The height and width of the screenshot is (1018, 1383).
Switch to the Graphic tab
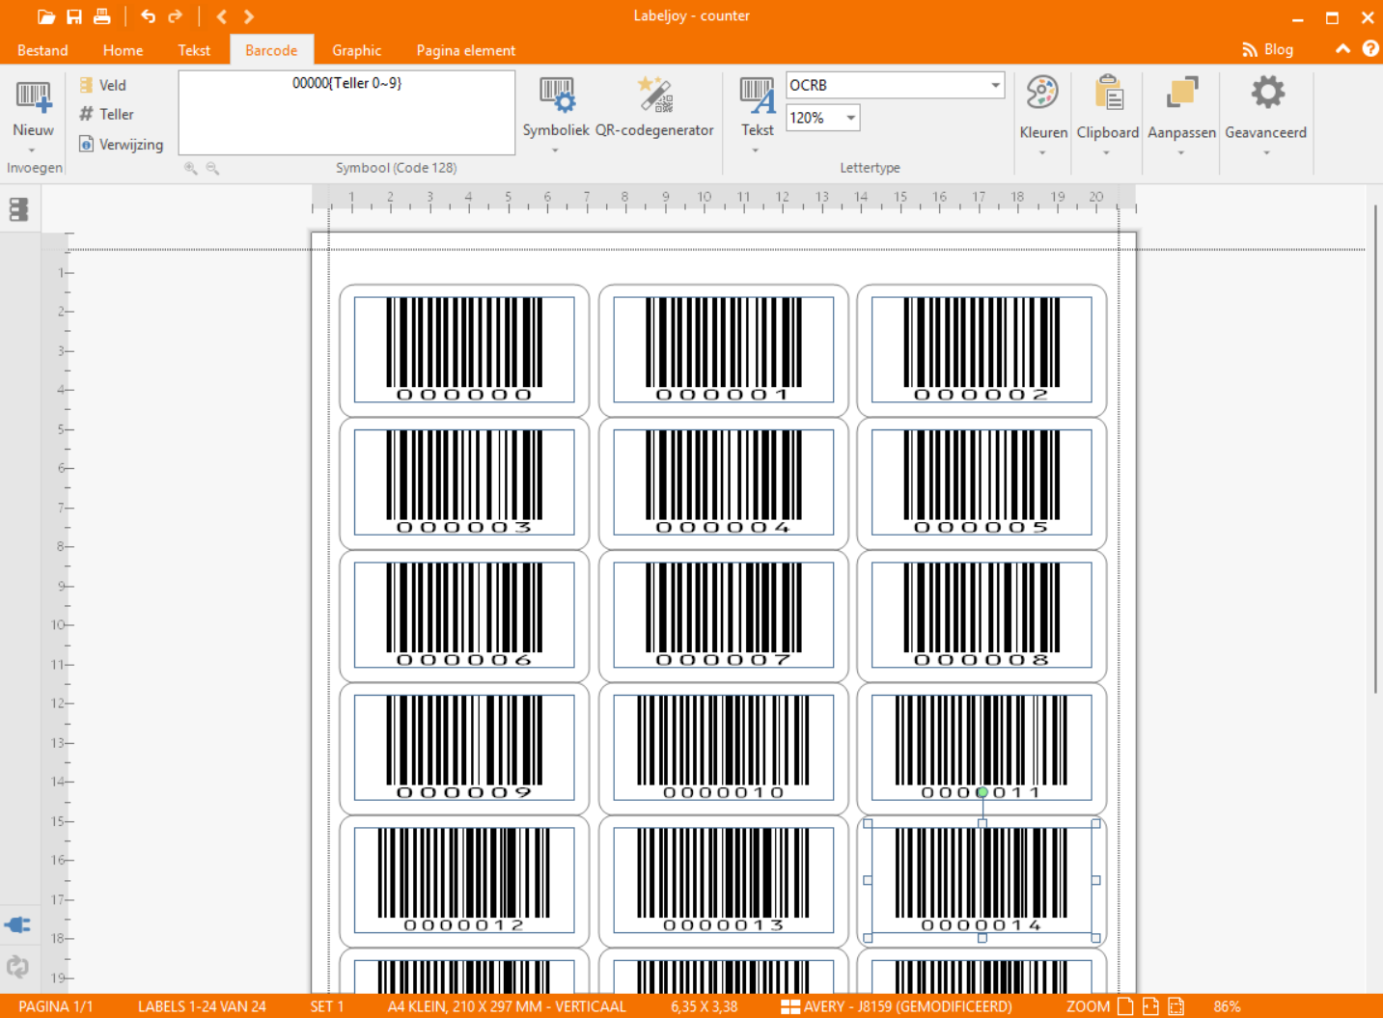tap(356, 50)
